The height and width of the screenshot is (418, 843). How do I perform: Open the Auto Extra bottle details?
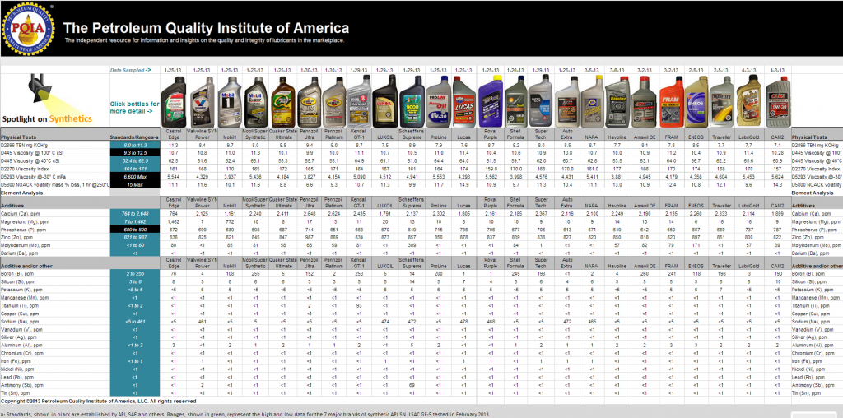tap(566, 101)
